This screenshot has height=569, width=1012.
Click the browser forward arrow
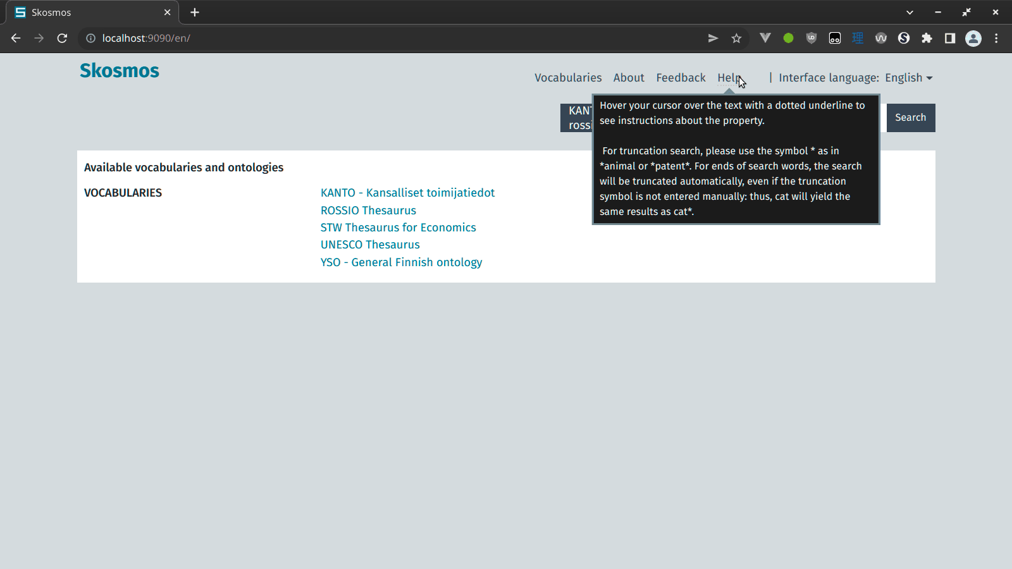(x=39, y=38)
